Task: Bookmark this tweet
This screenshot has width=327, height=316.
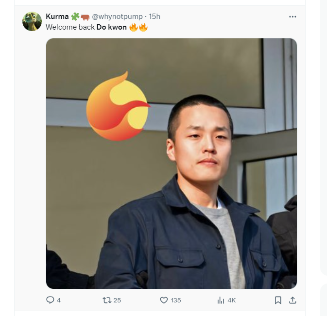Action: coord(278,300)
